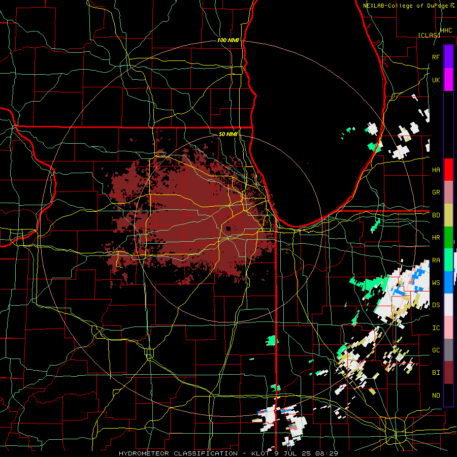Click the HHC product code text

(446, 30)
